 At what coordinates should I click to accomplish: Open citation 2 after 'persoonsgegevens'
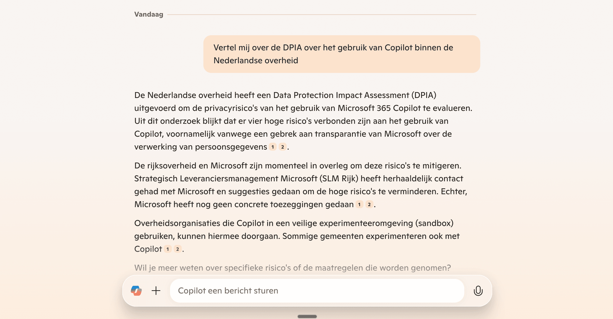pos(283,147)
